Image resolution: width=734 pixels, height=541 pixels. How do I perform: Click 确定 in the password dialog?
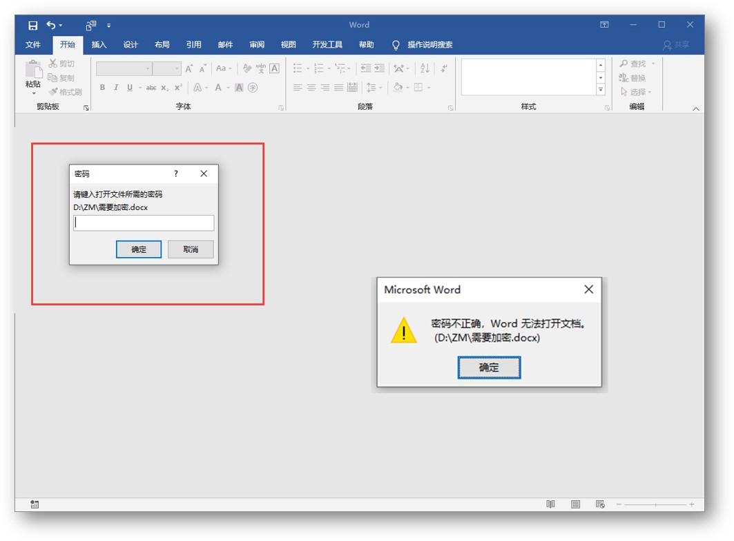pyautogui.click(x=139, y=249)
